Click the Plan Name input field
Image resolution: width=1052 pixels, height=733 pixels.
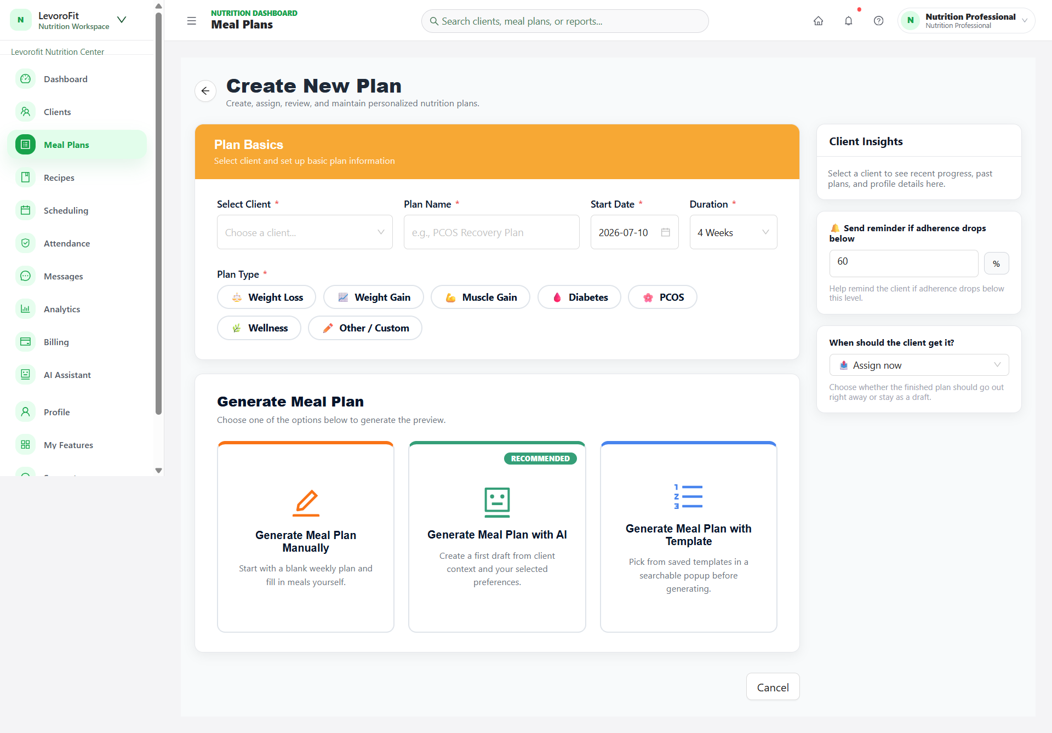click(x=491, y=232)
